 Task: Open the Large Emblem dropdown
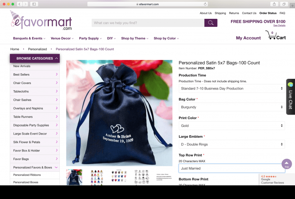pos(232,144)
